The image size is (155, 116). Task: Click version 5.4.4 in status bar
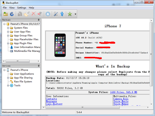(79, 112)
